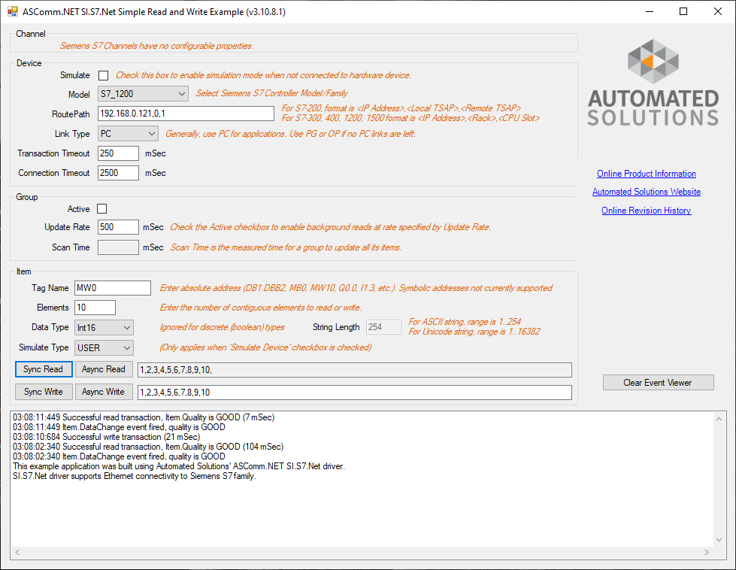Click the Clear Event Viewer button

658,383
